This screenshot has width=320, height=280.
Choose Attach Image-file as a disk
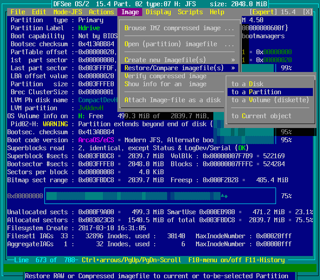(172, 100)
